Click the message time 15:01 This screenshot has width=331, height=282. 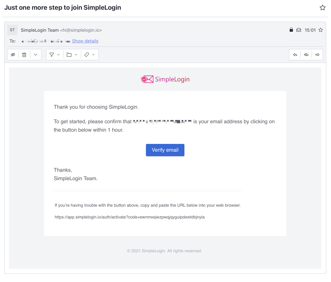(x=310, y=30)
